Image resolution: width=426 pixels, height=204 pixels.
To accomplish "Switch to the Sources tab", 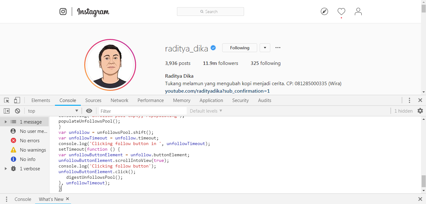I will 93,100.
